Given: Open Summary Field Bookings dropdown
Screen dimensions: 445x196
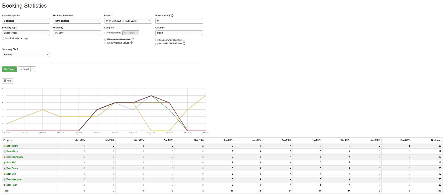Looking at the screenshot, I should [x=26, y=55].
